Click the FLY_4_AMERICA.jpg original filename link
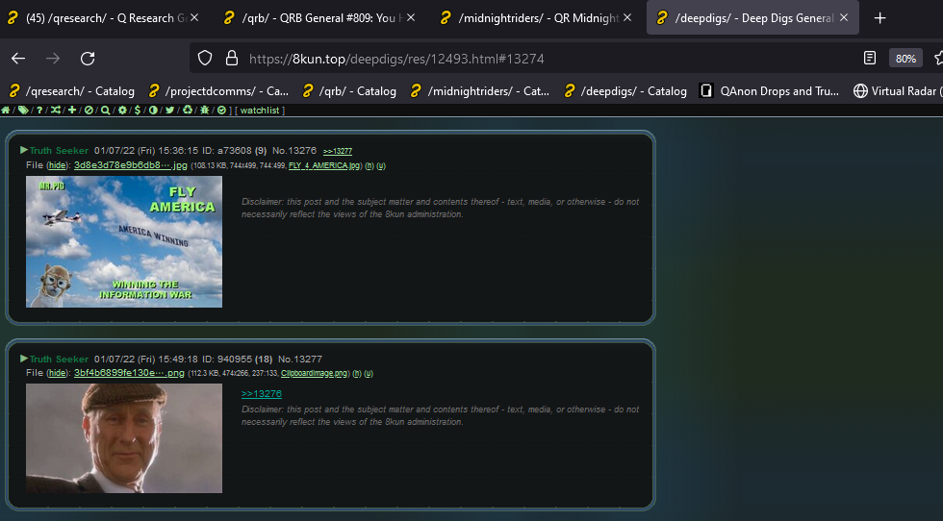 [324, 166]
